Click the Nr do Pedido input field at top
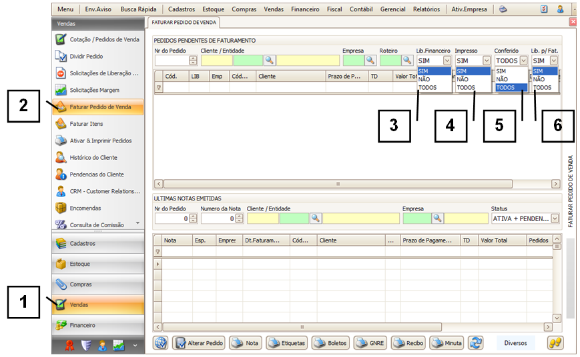Viewport: 580px width, 357px height. coord(172,61)
